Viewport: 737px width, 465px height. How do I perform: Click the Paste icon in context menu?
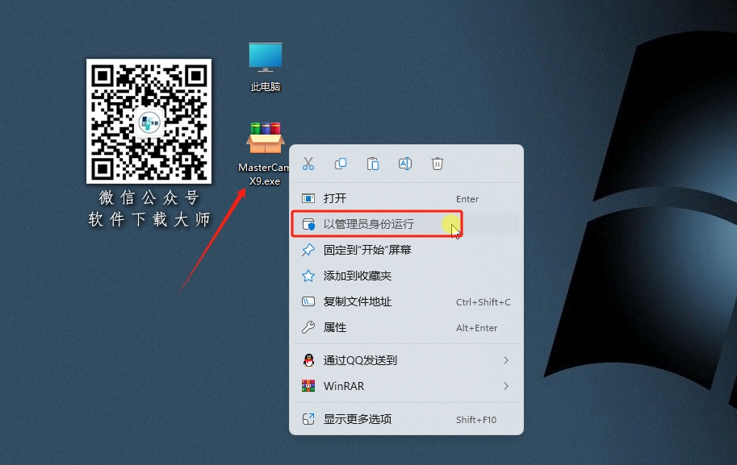coord(373,163)
